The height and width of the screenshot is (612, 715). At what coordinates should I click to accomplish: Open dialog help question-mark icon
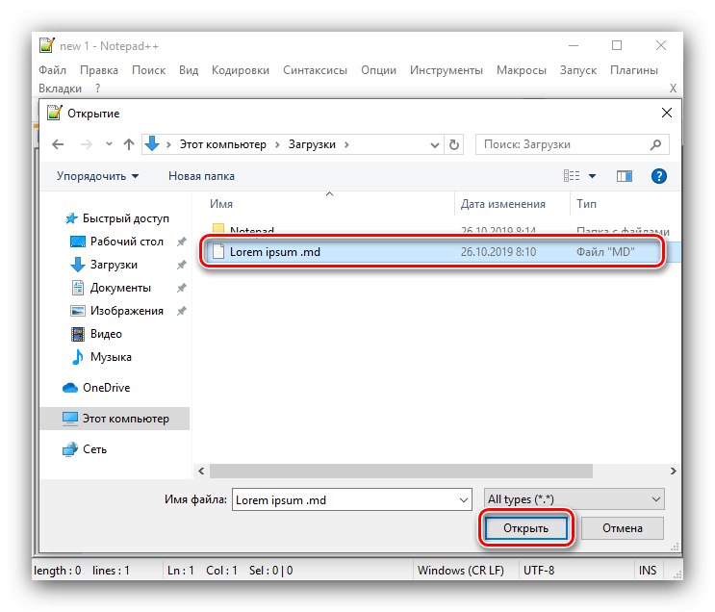pyautogui.click(x=659, y=176)
